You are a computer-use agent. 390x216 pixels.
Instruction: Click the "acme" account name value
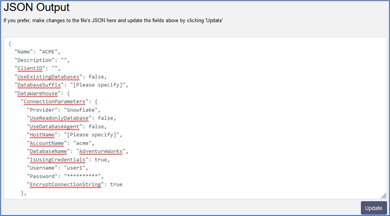click(x=86, y=143)
